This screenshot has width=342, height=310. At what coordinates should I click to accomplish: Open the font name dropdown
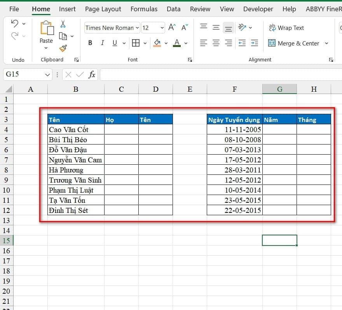pyautogui.click(x=137, y=28)
